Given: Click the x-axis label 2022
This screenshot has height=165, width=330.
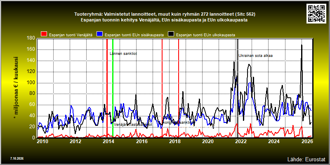Looking at the screenshot, I should click(x=240, y=141).
